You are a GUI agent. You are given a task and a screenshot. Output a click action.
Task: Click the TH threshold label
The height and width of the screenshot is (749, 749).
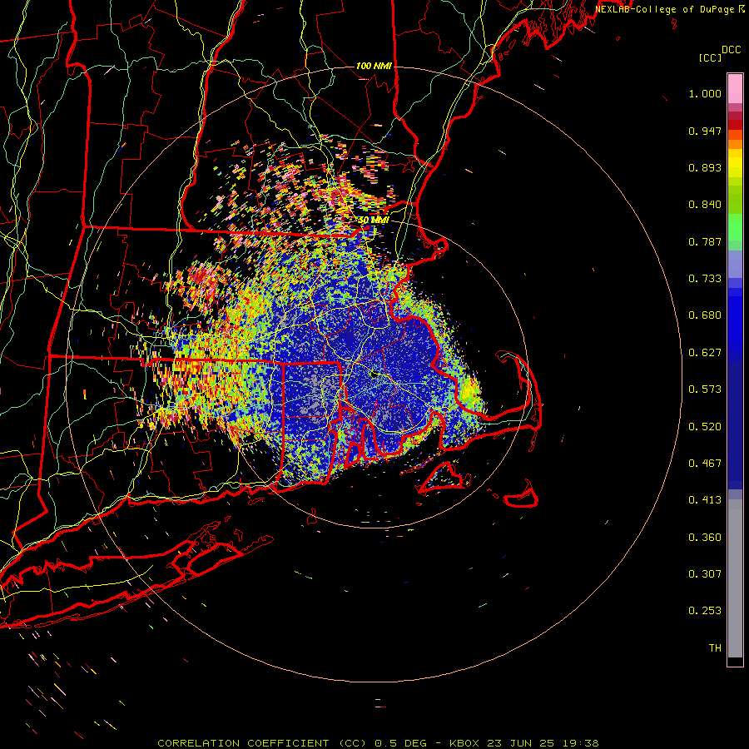(715, 648)
